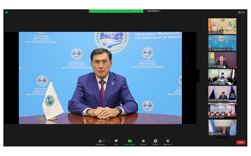Click the green encryption shield icon
The width and height of the screenshot is (251, 156).
[x=6, y=12]
